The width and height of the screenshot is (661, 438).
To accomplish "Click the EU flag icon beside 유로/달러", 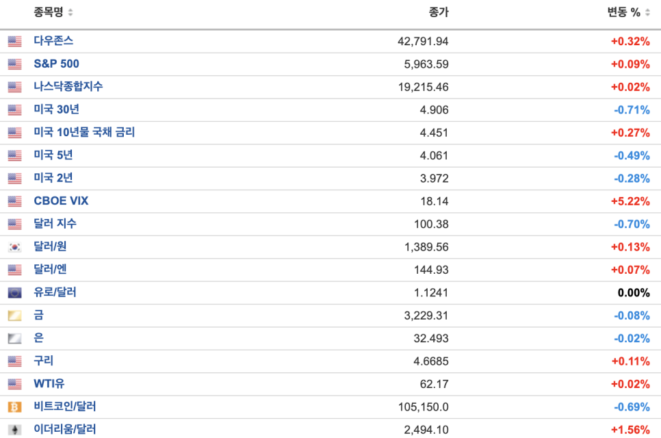I will point(15,292).
